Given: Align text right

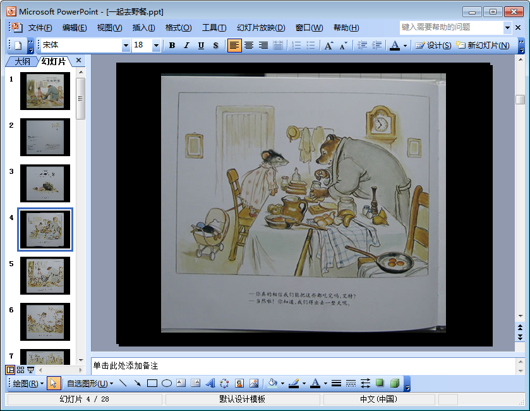Looking at the screenshot, I should point(263,46).
